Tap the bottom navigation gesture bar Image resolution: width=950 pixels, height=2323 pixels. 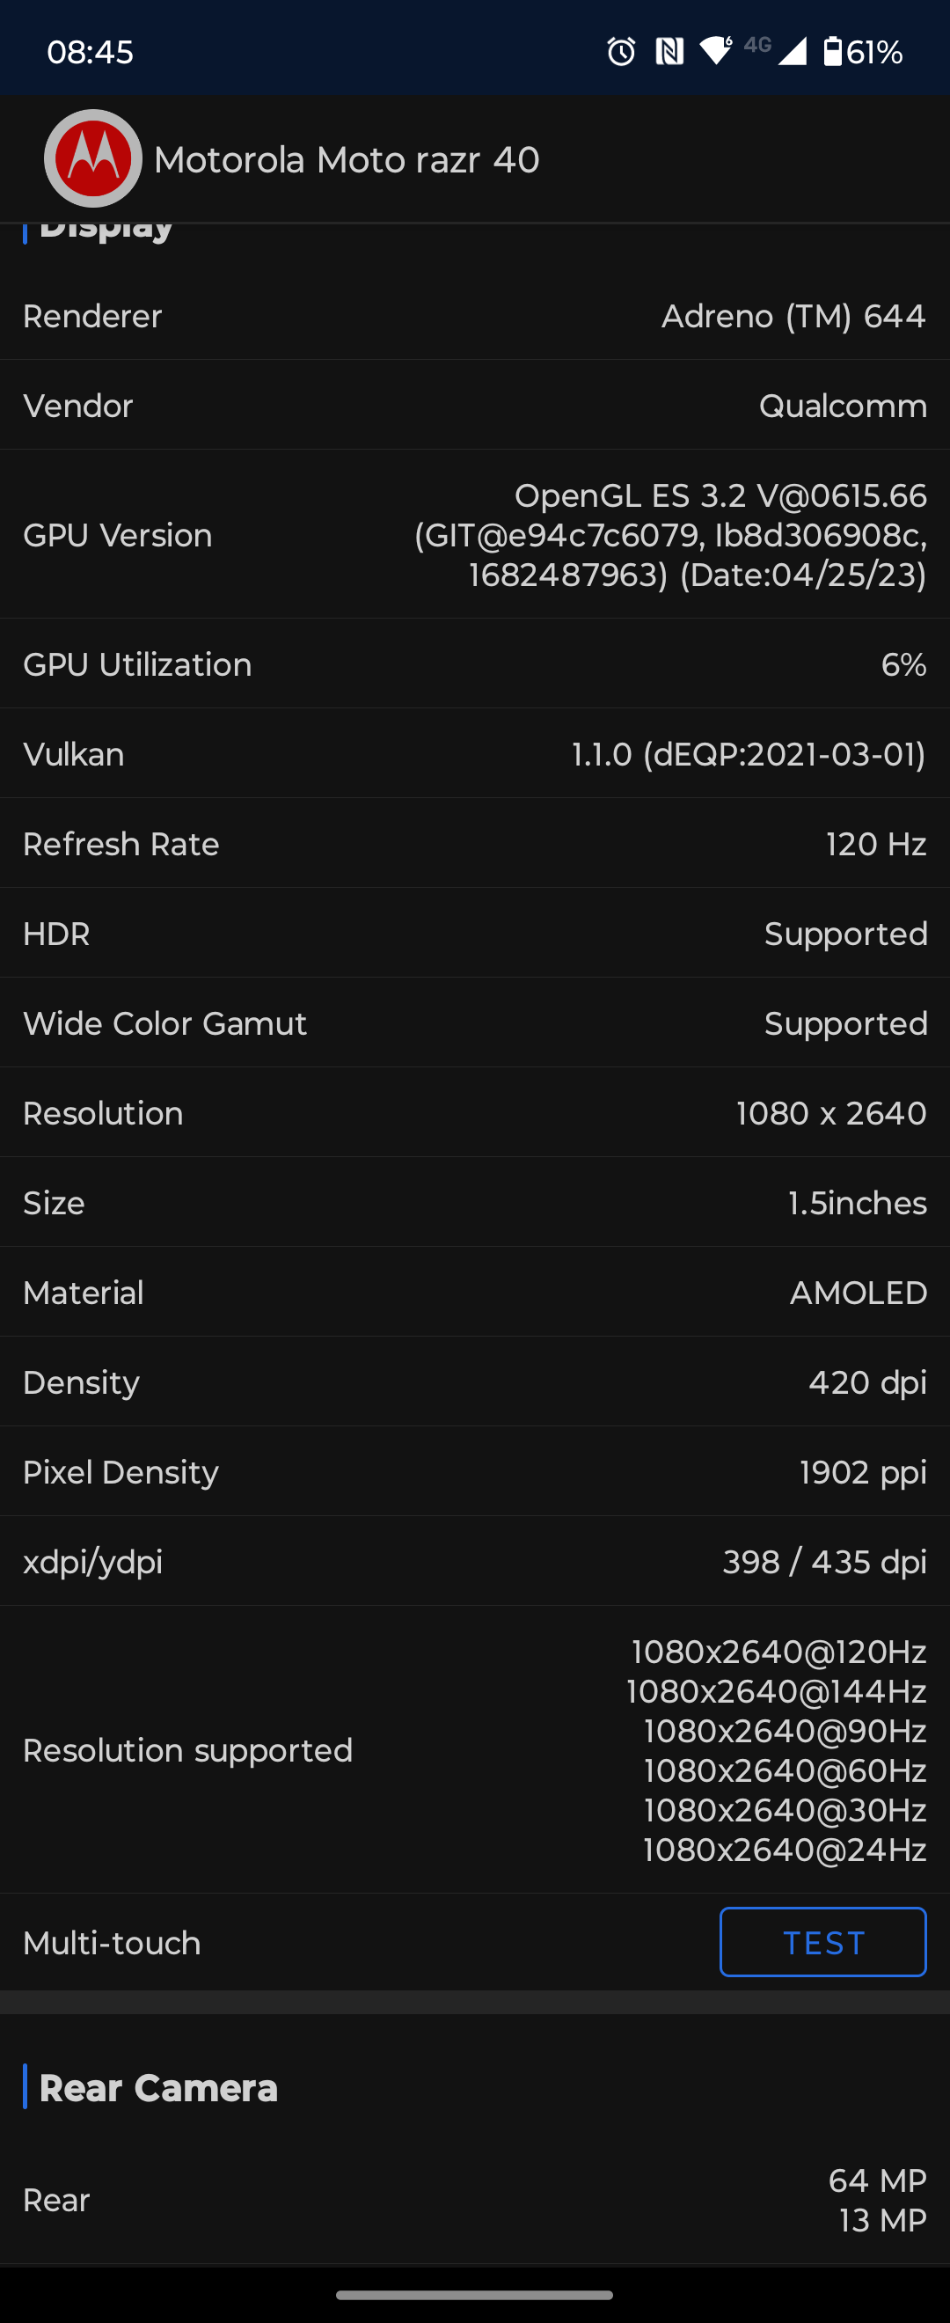(475, 2295)
